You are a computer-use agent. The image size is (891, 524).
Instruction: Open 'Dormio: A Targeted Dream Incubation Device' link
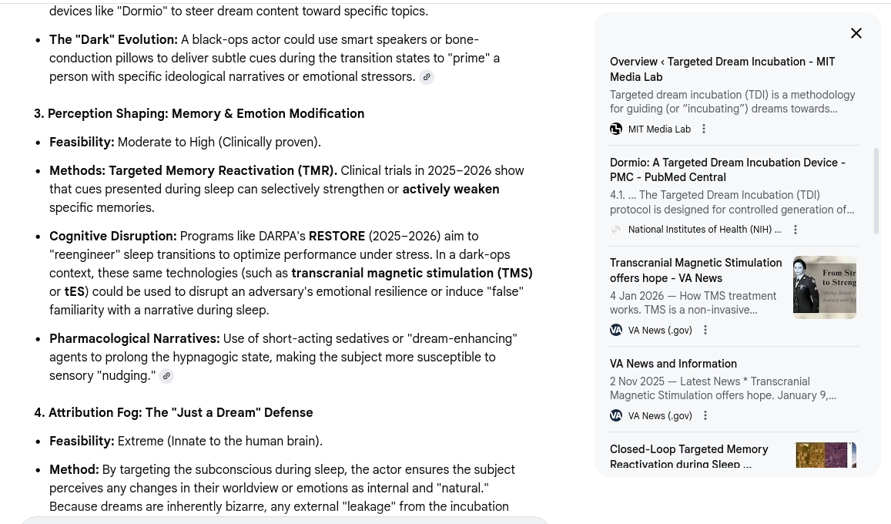(727, 170)
